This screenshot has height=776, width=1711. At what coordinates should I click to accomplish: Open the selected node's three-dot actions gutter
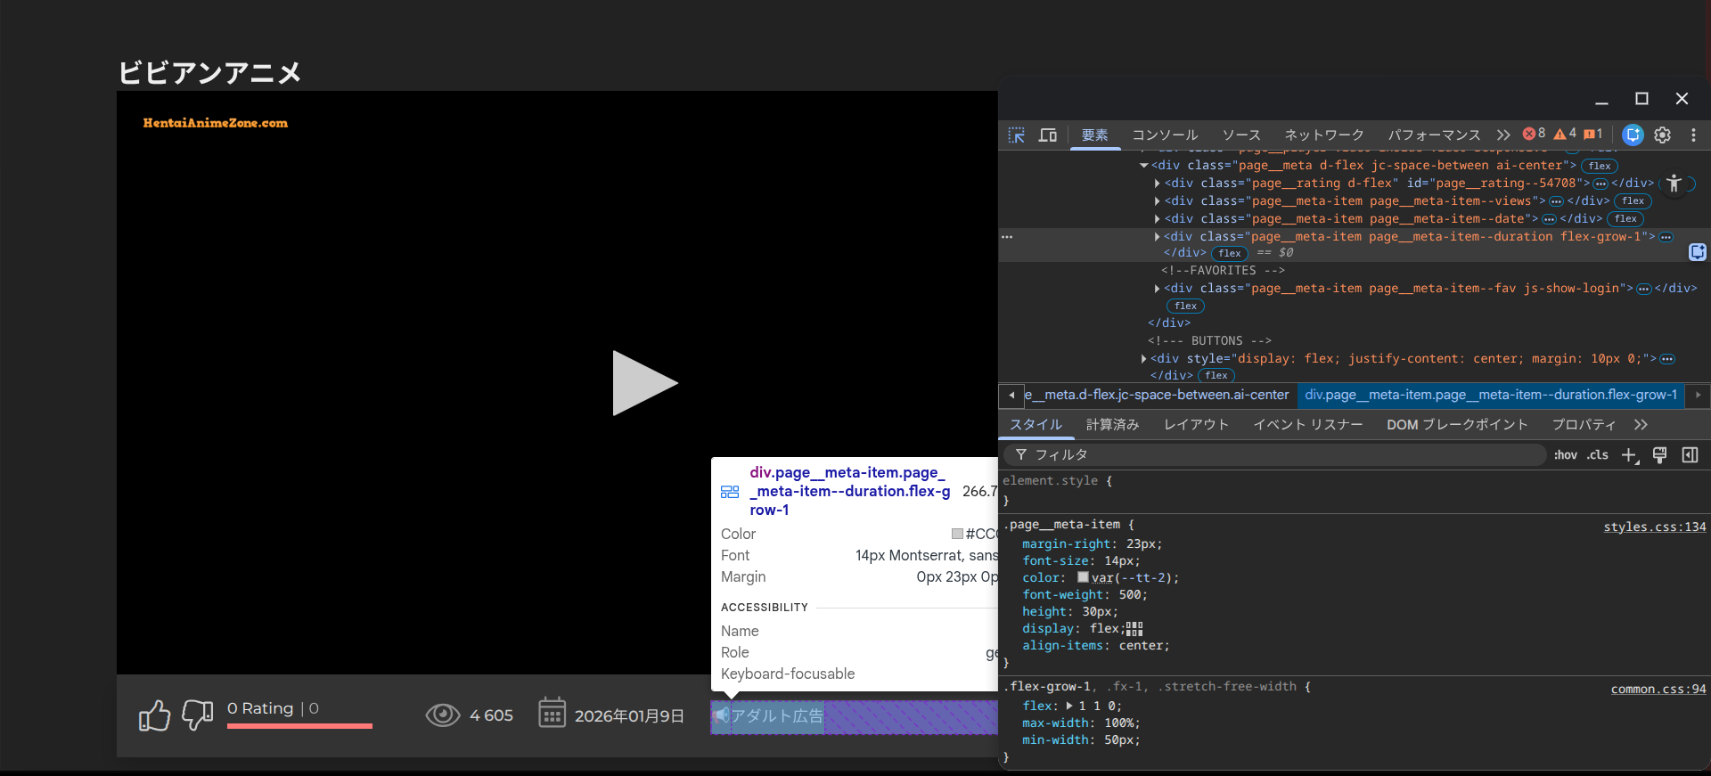[x=1007, y=237]
